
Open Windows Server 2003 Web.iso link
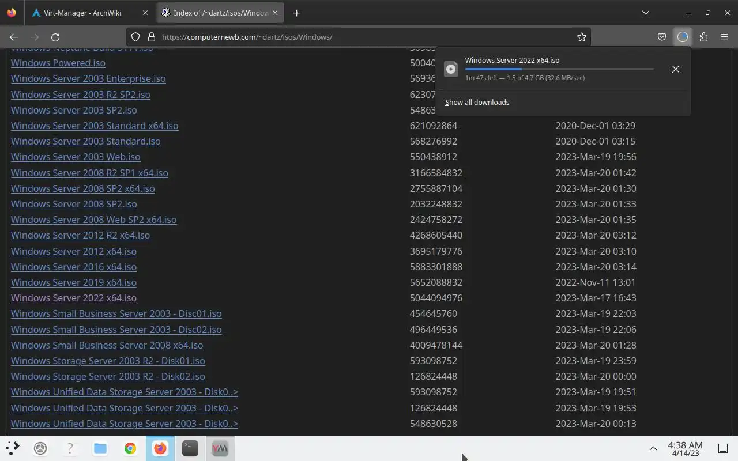(x=76, y=157)
